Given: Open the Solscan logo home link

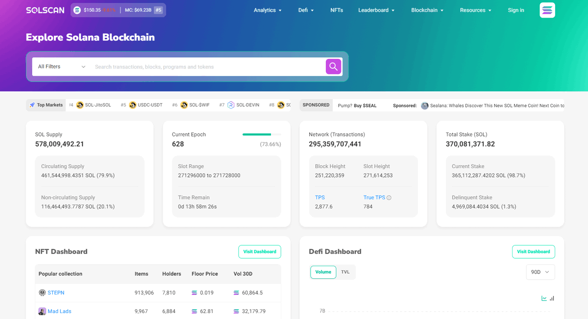Looking at the screenshot, I should [x=45, y=10].
